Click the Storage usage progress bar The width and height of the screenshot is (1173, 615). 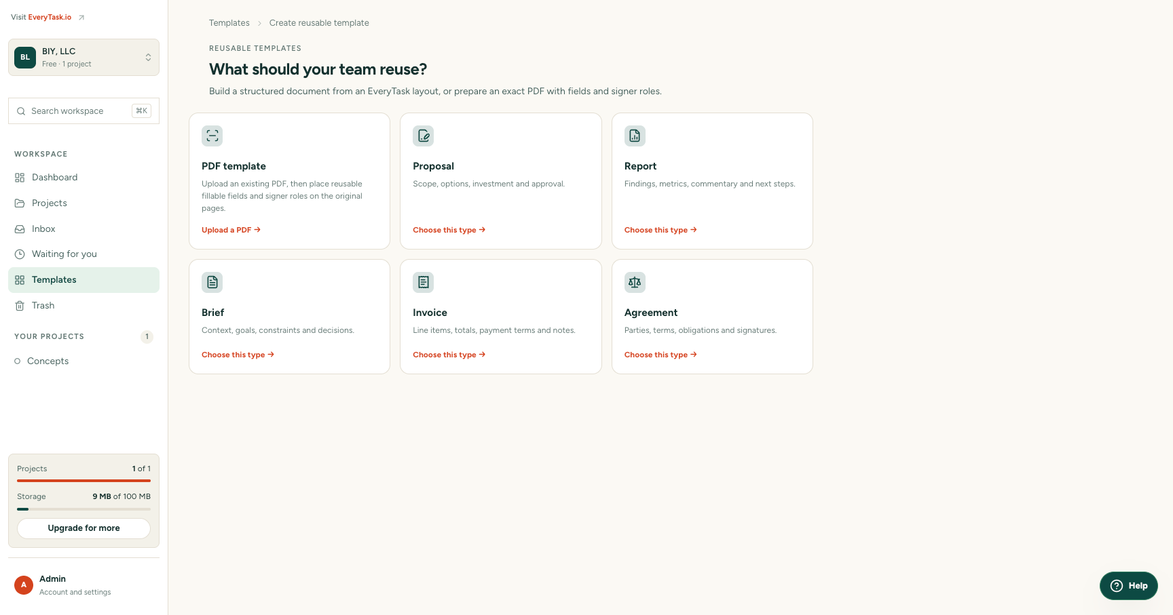(83, 509)
